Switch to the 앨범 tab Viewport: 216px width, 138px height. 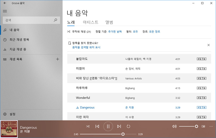pyautogui.click(x=109, y=22)
